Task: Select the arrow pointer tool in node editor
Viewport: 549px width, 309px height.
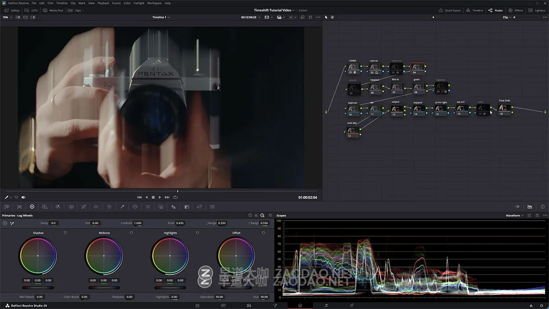Action: click(x=326, y=17)
